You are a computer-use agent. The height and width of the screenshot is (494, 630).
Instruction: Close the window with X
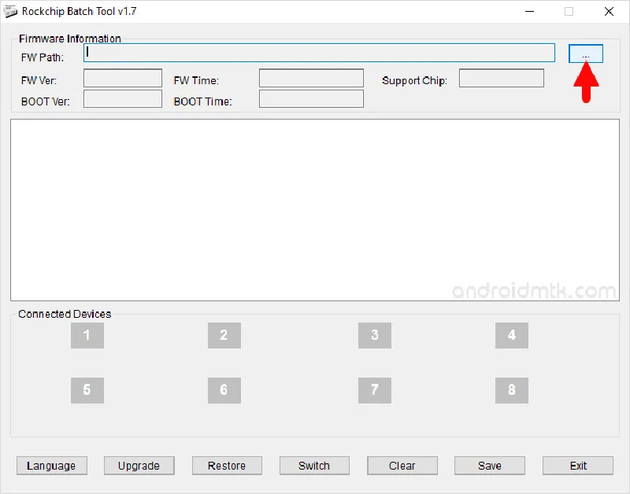[x=609, y=12]
